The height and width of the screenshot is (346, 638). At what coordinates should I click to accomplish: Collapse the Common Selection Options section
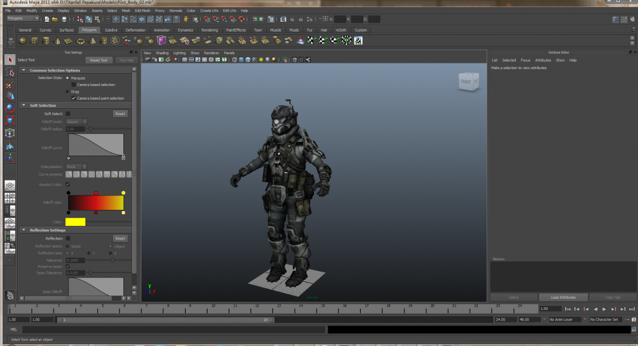(24, 70)
